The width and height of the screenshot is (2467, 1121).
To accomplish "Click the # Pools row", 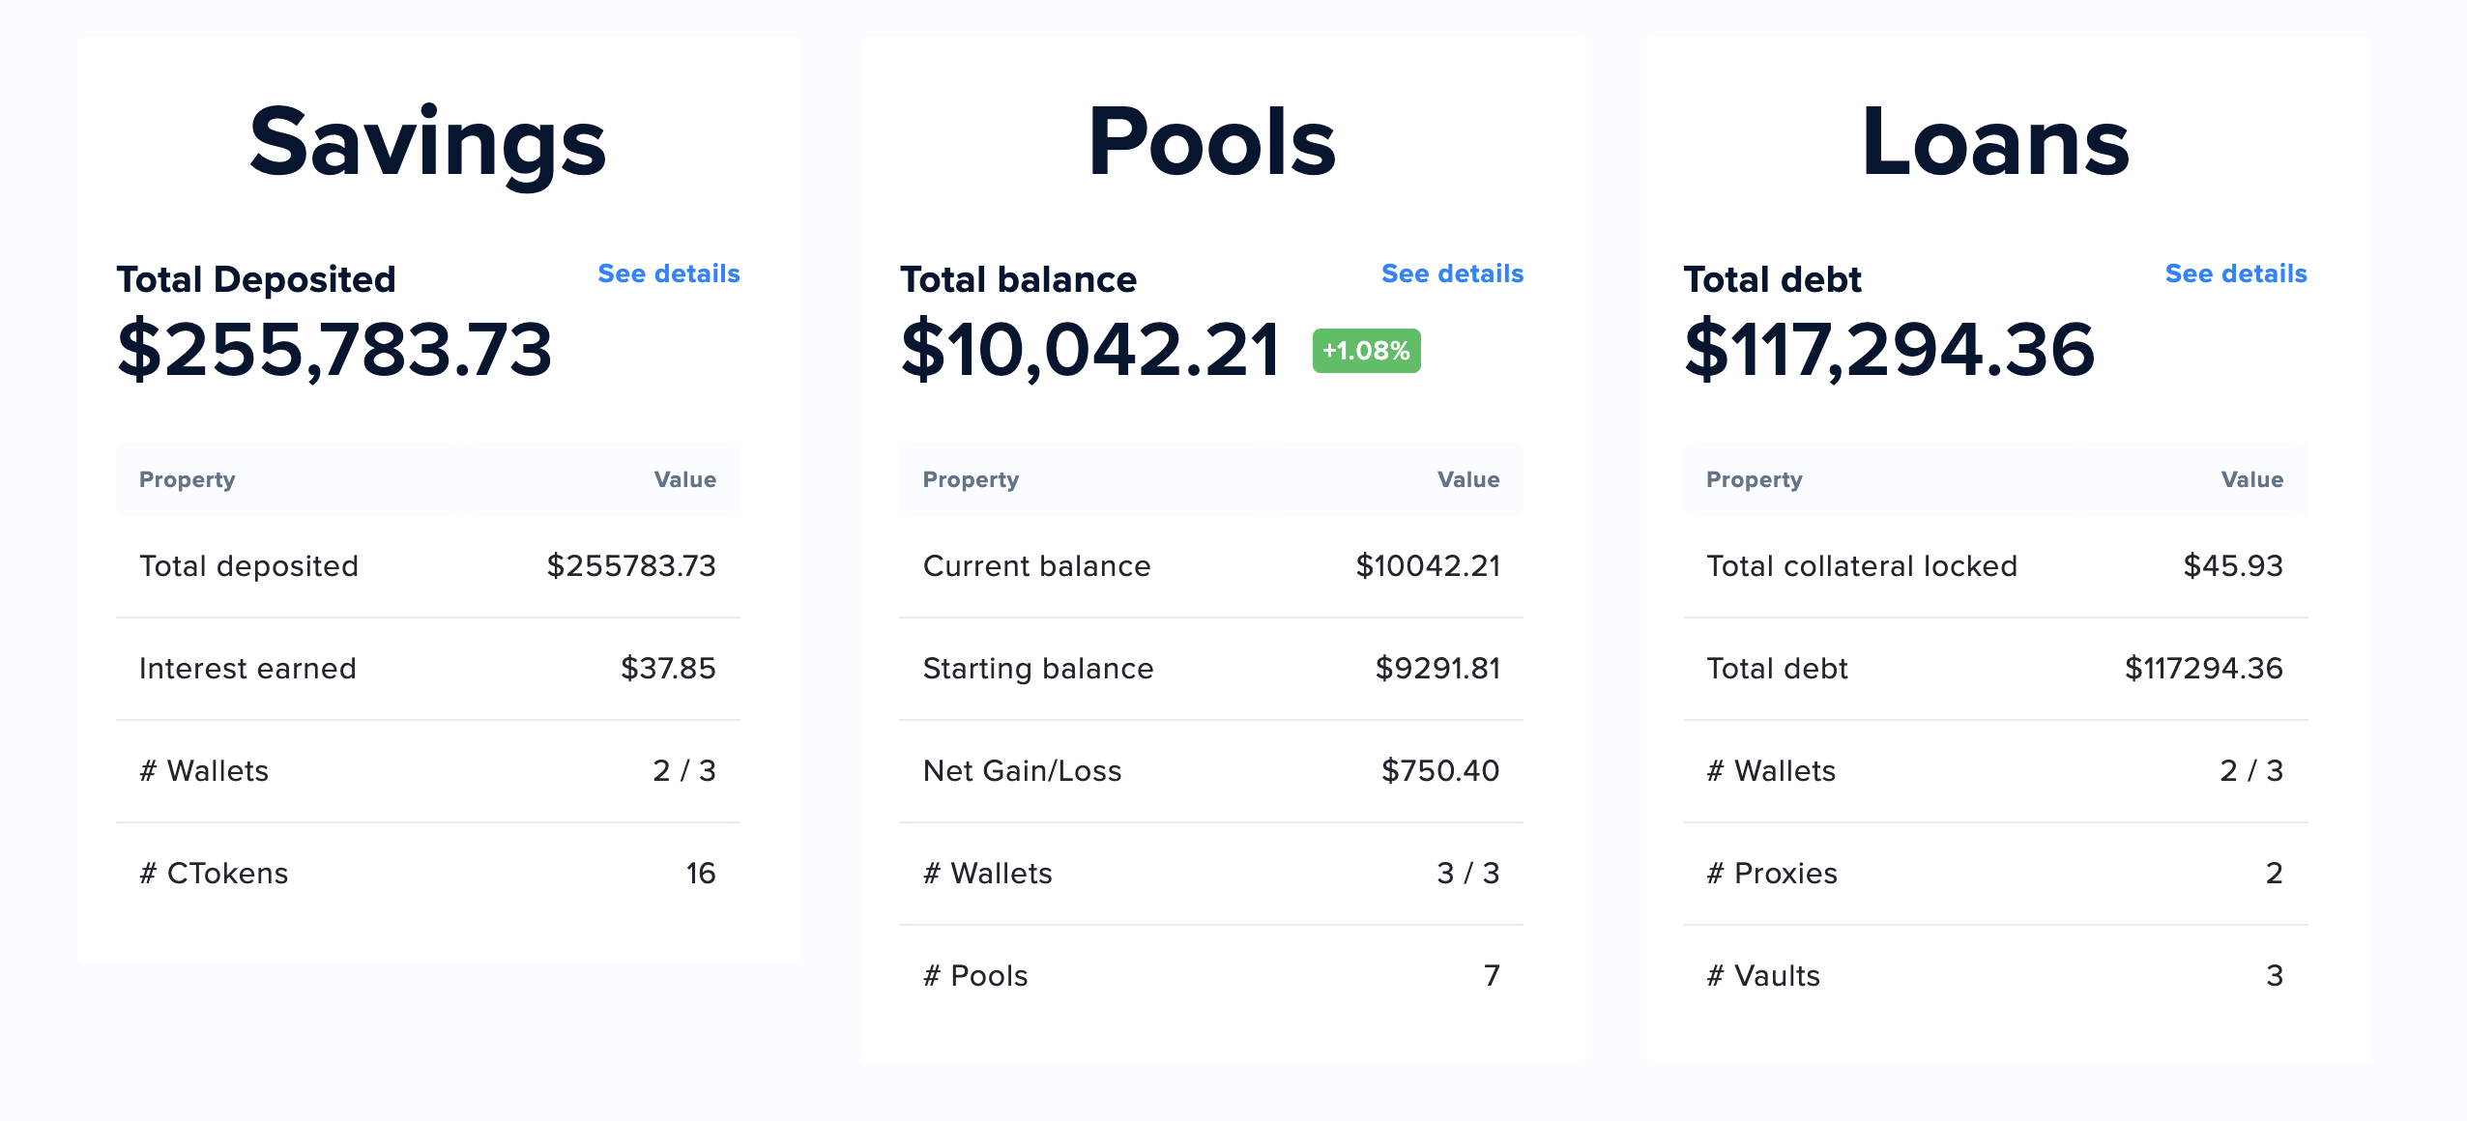I will (1211, 976).
